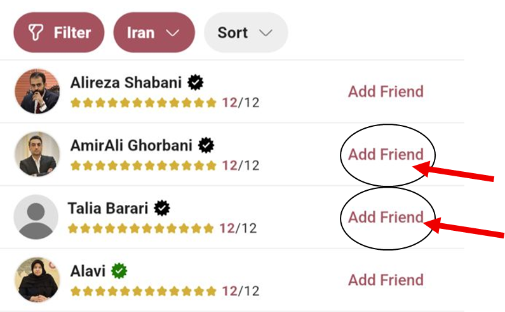Click the funnel icon in Filter button
This screenshot has width=505, height=312.
click(x=36, y=32)
